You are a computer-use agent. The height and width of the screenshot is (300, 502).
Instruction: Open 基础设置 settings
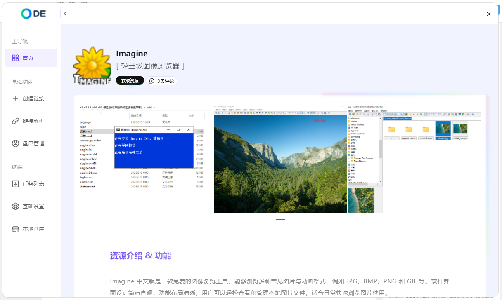point(31,206)
